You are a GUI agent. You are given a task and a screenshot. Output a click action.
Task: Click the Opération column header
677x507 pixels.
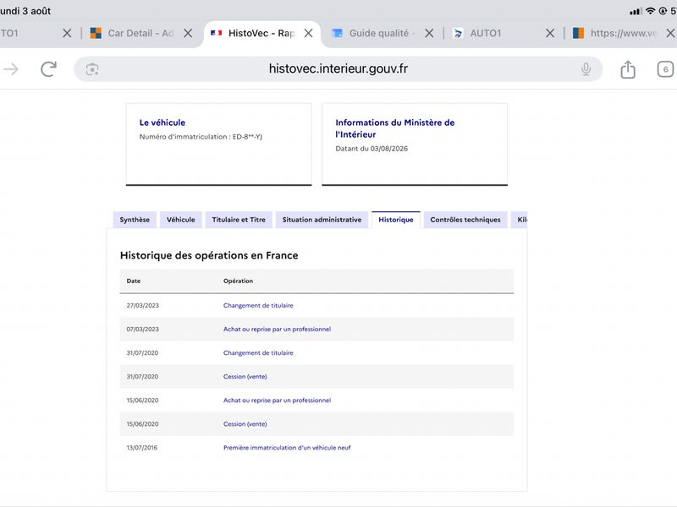(x=239, y=281)
